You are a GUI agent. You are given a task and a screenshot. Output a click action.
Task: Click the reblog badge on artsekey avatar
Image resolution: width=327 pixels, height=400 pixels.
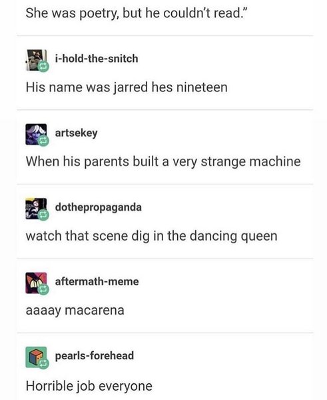43,141
